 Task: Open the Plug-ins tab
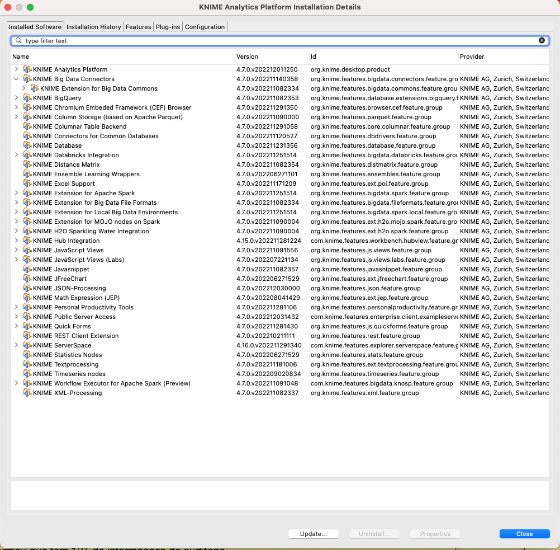(x=168, y=27)
